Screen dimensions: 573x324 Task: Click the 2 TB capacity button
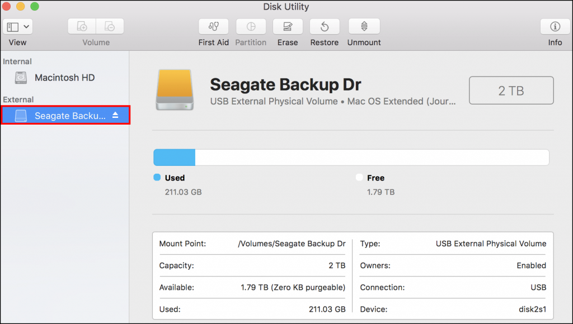pyautogui.click(x=510, y=90)
